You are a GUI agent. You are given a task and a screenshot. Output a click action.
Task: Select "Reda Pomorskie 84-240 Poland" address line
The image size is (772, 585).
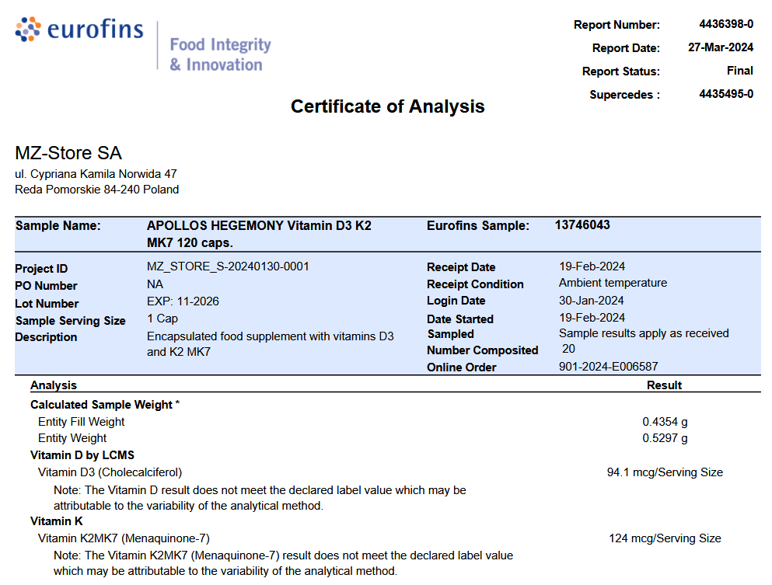97,190
